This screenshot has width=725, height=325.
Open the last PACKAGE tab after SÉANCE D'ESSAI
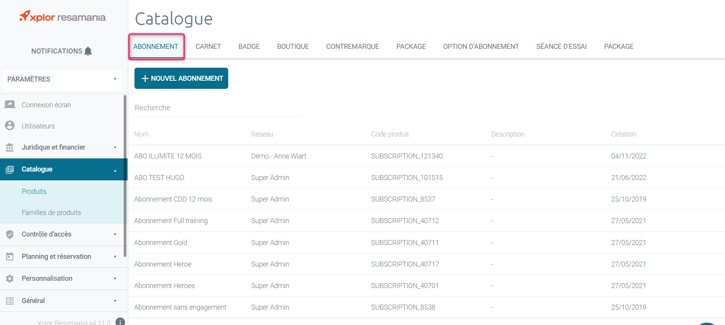[619, 47]
